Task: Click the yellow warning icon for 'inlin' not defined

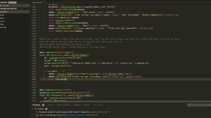Action: (37, 115)
